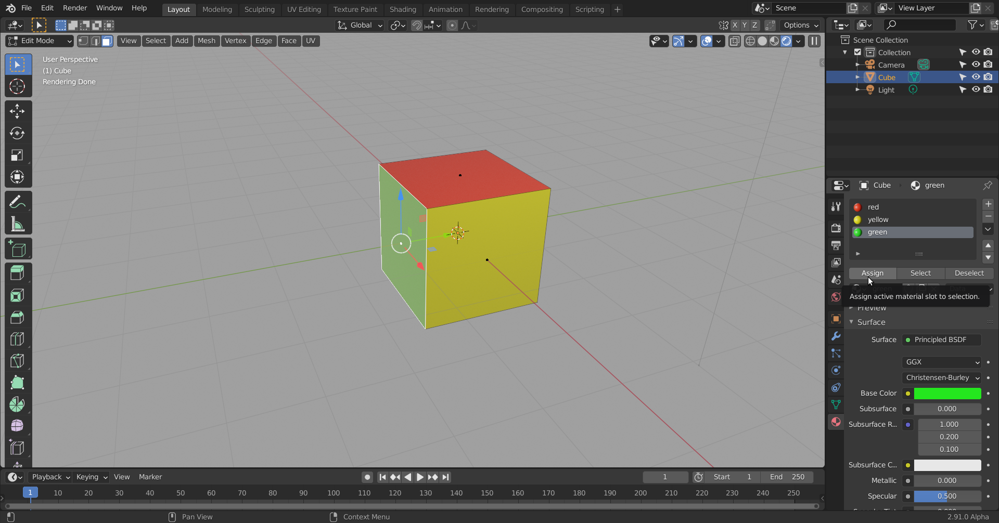Click the Deselect button
This screenshot has height=523, width=999.
(x=969, y=273)
